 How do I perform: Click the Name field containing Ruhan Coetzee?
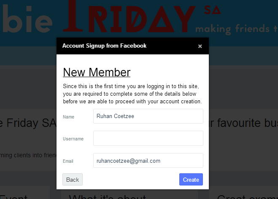point(148,116)
